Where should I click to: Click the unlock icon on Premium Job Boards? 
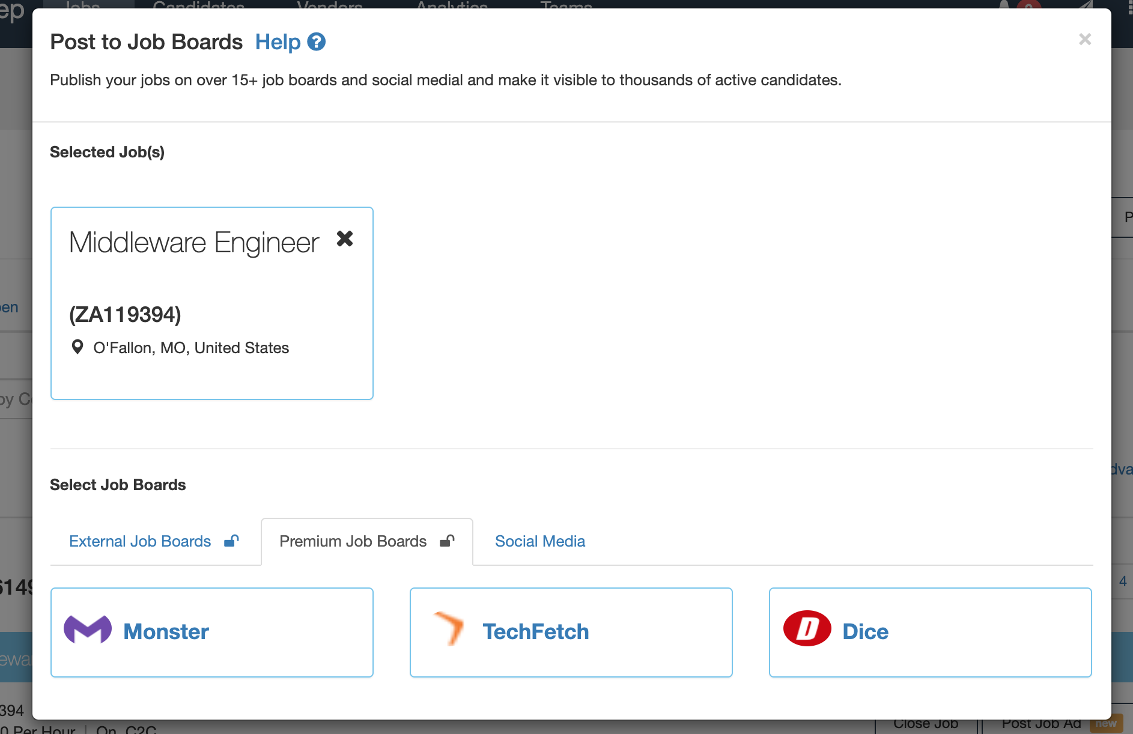coord(447,541)
